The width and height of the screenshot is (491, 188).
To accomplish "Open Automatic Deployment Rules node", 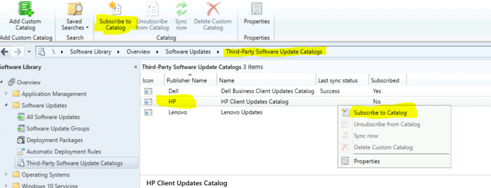I will tap(64, 152).
